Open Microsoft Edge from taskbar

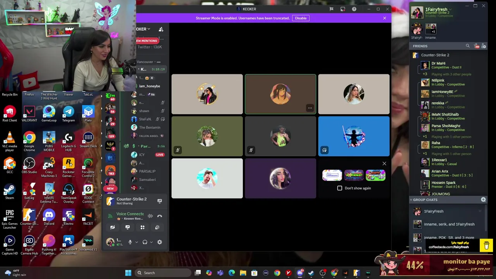click(x=232, y=273)
